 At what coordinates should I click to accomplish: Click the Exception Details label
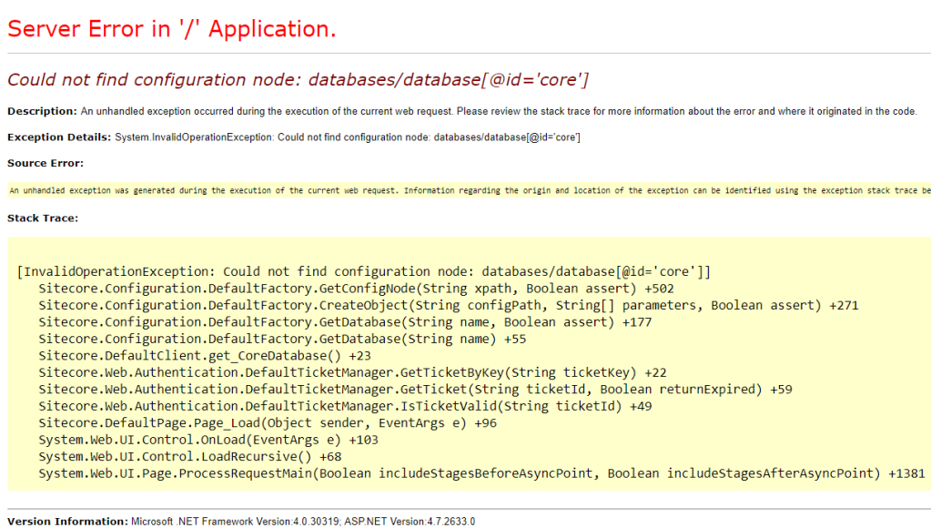[56, 137]
